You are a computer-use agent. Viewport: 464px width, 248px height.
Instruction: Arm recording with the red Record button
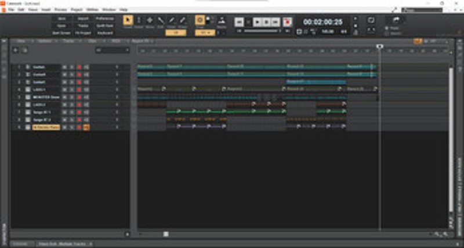pos(287,22)
